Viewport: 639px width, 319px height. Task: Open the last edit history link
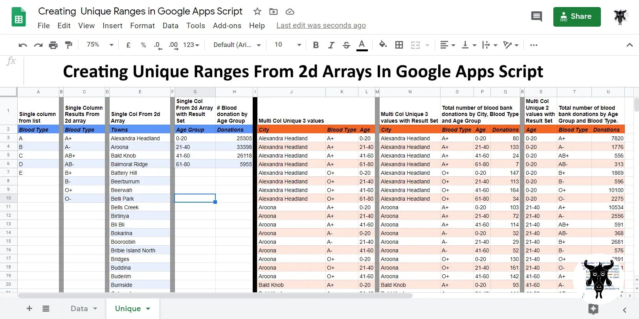click(x=321, y=25)
